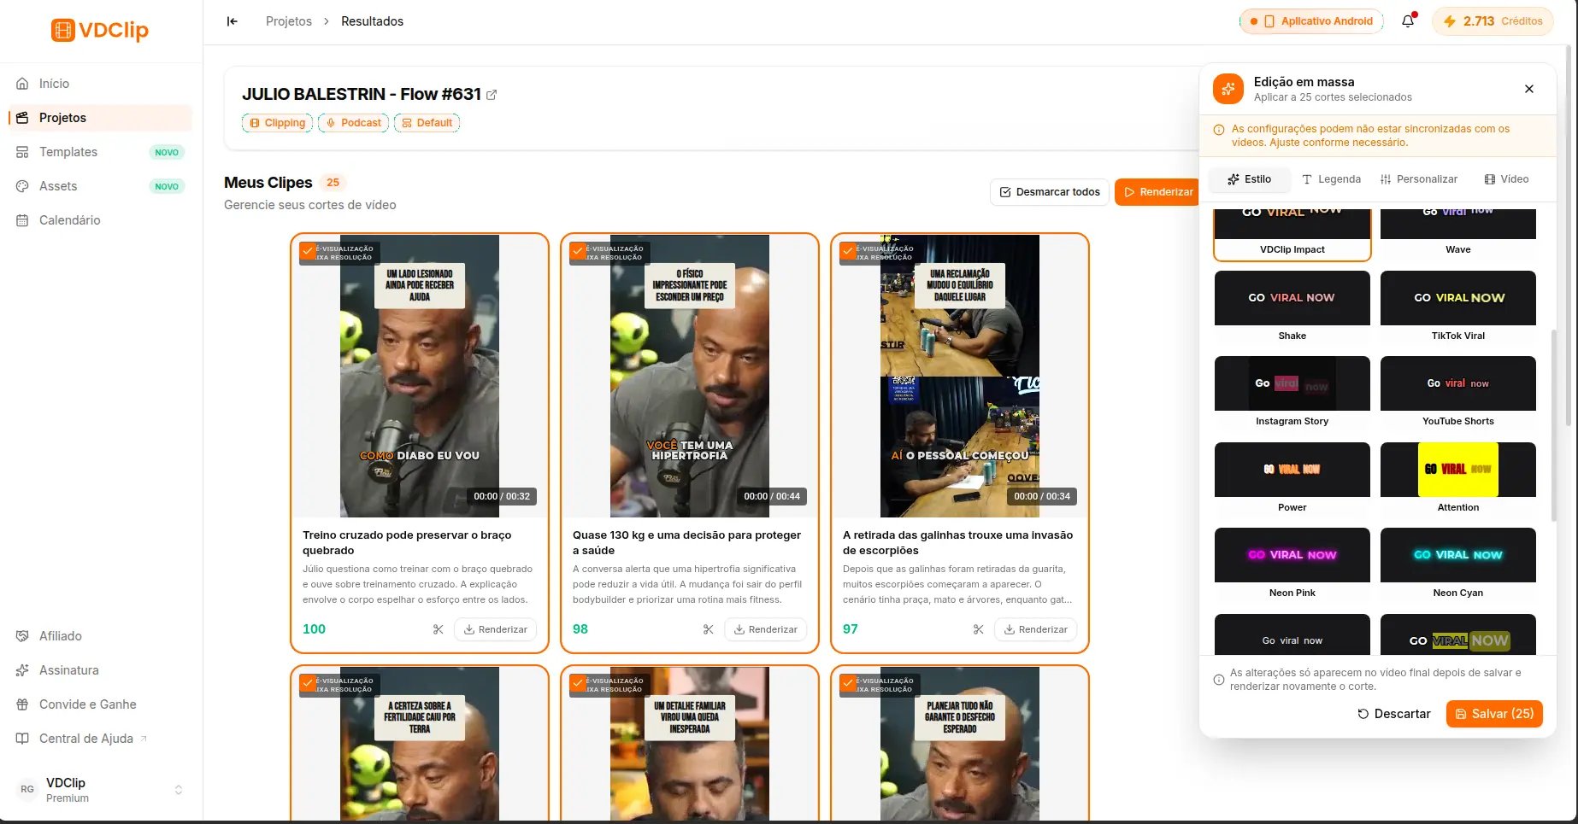Select the Instagram Story caption style
1578x824 pixels.
(x=1292, y=393)
